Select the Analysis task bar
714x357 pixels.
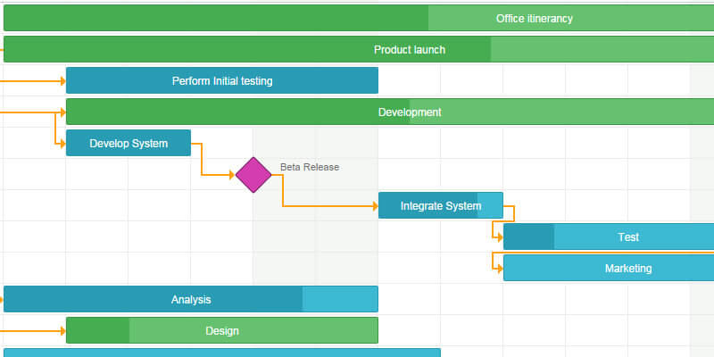191,300
